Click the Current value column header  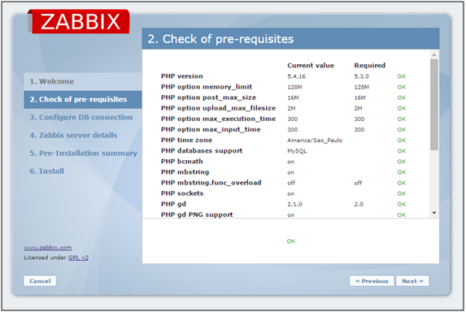[311, 65]
